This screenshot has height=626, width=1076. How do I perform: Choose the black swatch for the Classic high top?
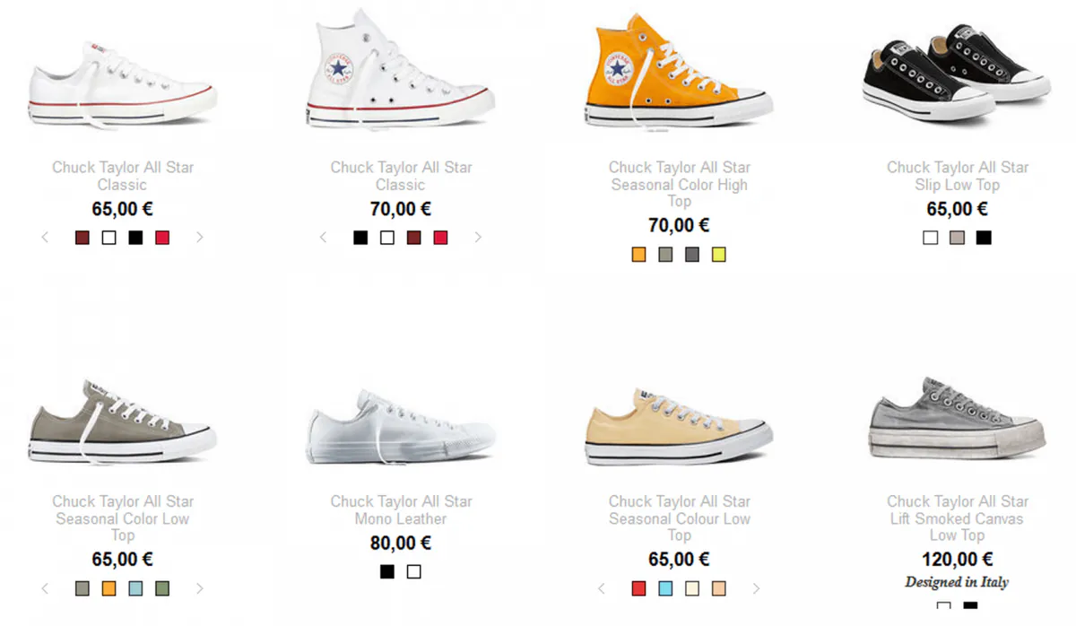(x=360, y=238)
